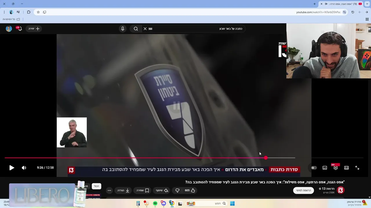Open Calculator from the taskbar
This screenshot has width=371, height=208.
[x=138, y=203]
